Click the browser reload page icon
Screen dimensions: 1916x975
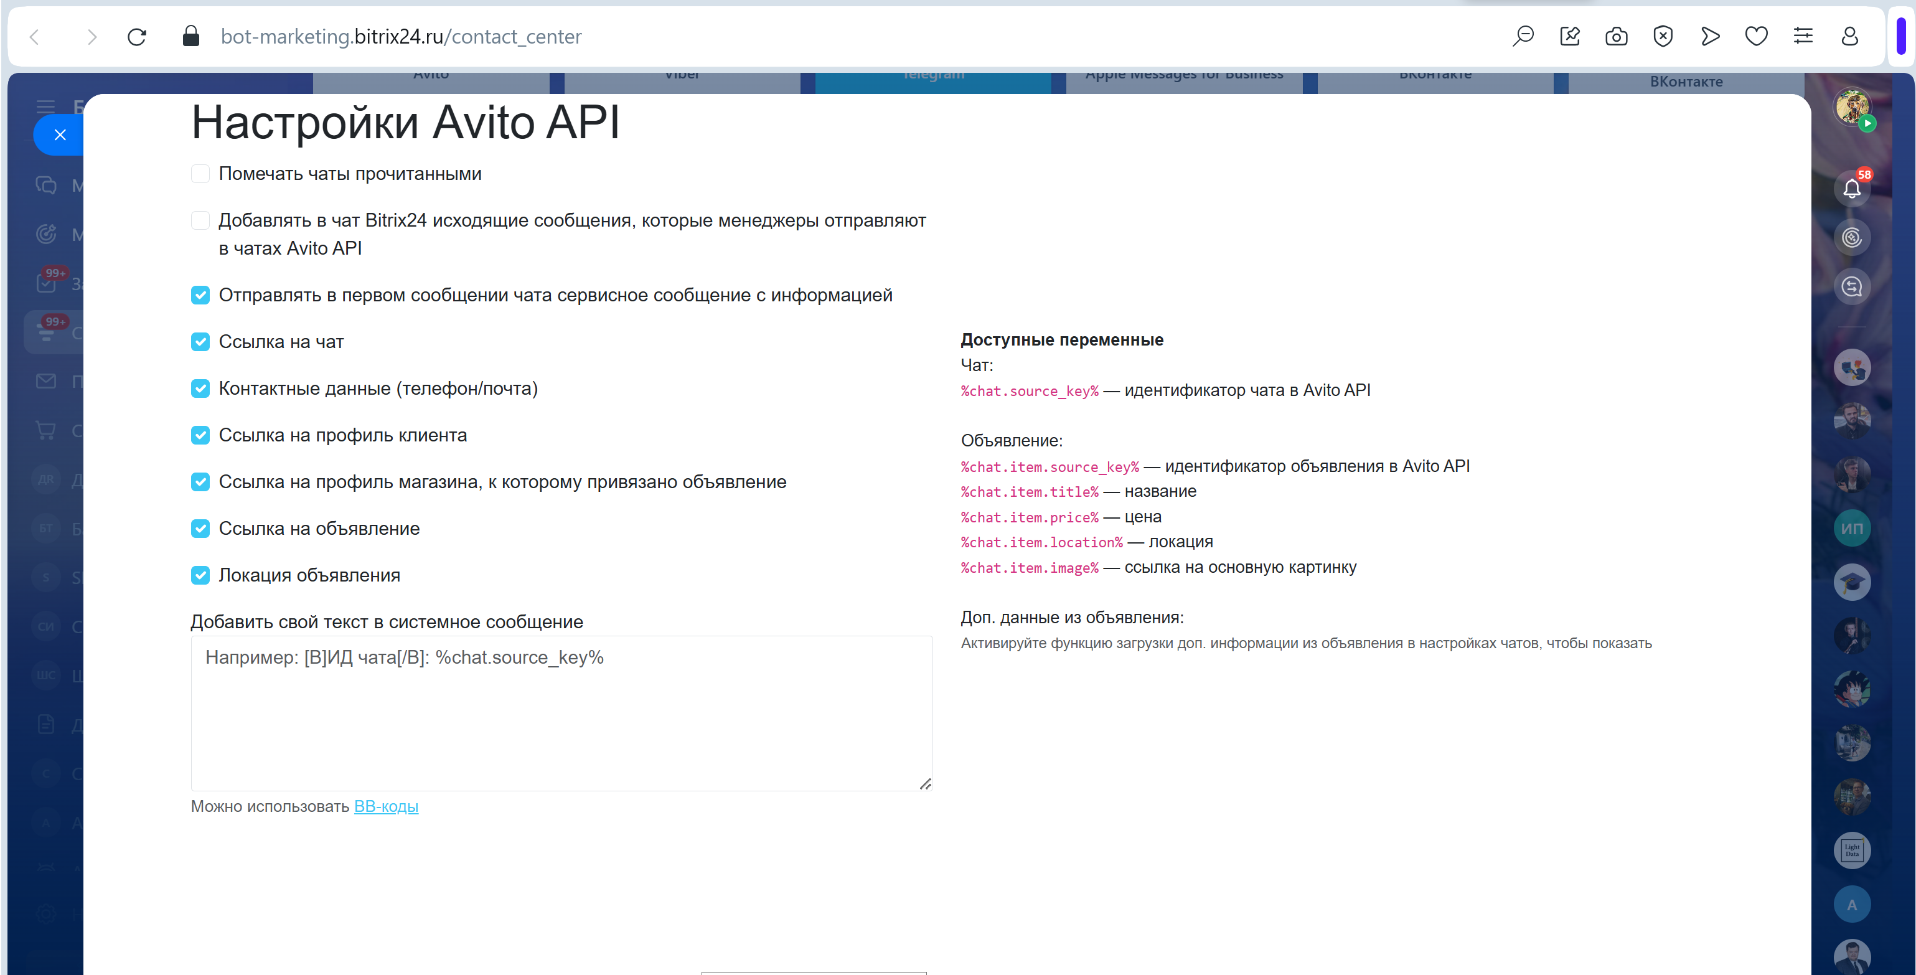tap(137, 37)
